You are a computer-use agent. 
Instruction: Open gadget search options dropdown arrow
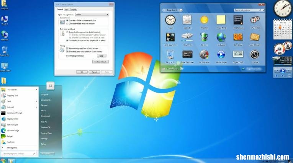tap(263, 10)
